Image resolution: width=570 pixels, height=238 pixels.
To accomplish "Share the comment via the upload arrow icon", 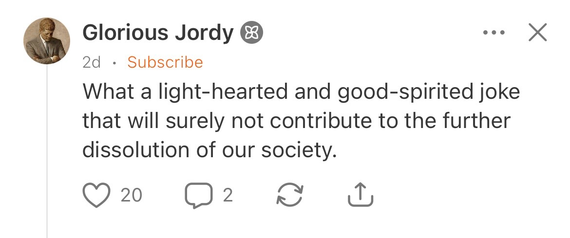I will click(x=361, y=194).
